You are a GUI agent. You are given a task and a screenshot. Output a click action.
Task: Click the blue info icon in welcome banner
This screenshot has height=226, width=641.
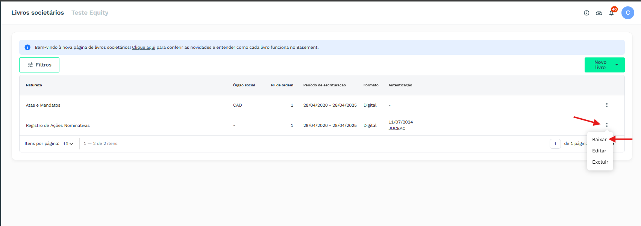27,47
